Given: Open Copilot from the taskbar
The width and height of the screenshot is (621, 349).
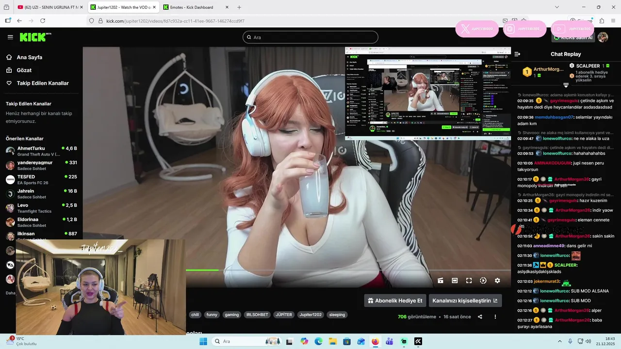Looking at the screenshot, I should click(304, 341).
